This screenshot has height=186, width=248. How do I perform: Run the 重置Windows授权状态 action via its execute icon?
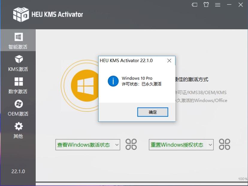click(224, 144)
